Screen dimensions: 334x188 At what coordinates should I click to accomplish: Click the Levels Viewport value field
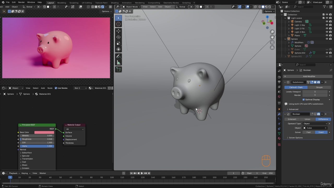pyautogui.click(x=315, y=92)
